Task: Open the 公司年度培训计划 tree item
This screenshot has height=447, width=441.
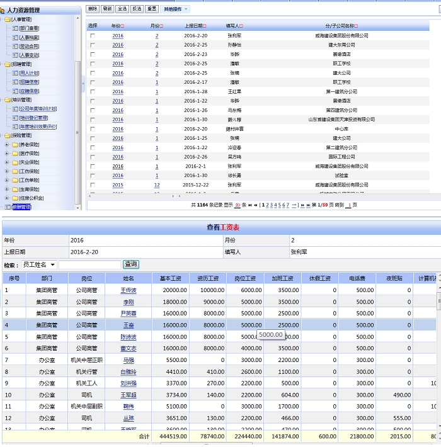Action: (38, 109)
